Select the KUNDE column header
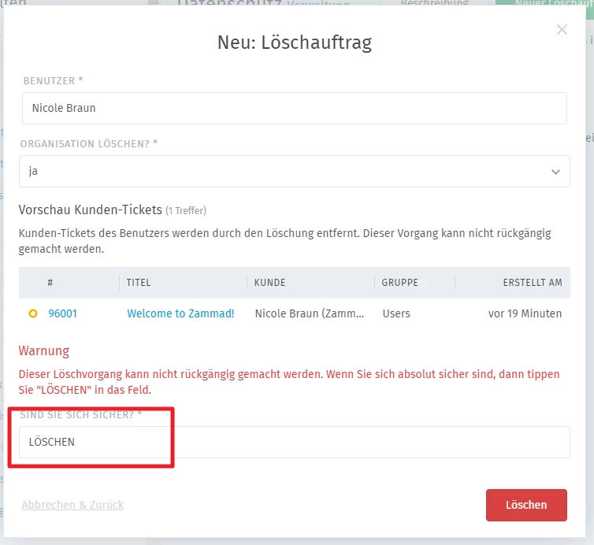The height and width of the screenshot is (545, 594). point(270,282)
